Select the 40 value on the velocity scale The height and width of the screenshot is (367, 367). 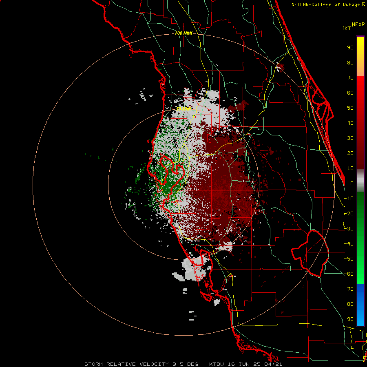coord(350,123)
